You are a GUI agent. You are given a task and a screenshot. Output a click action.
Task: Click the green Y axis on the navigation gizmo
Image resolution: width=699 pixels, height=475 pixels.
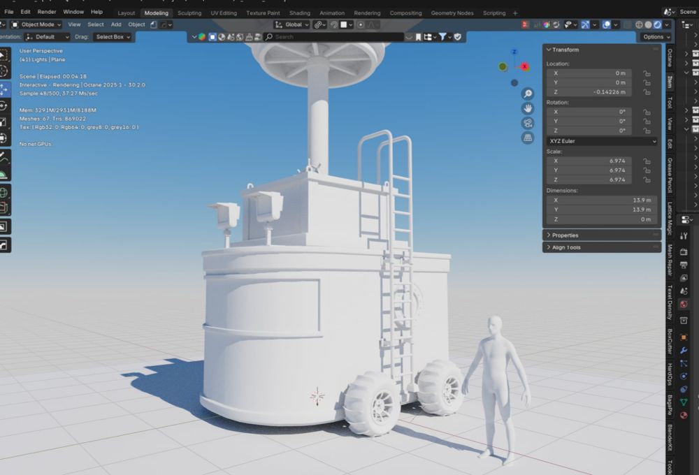tap(503, 67)
